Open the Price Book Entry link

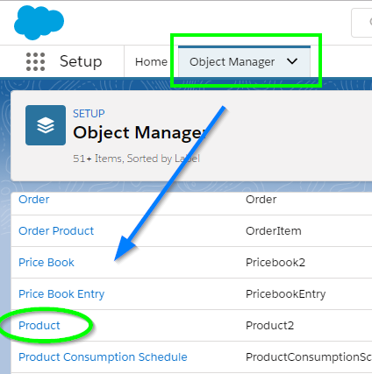click(x=61, y=294)
